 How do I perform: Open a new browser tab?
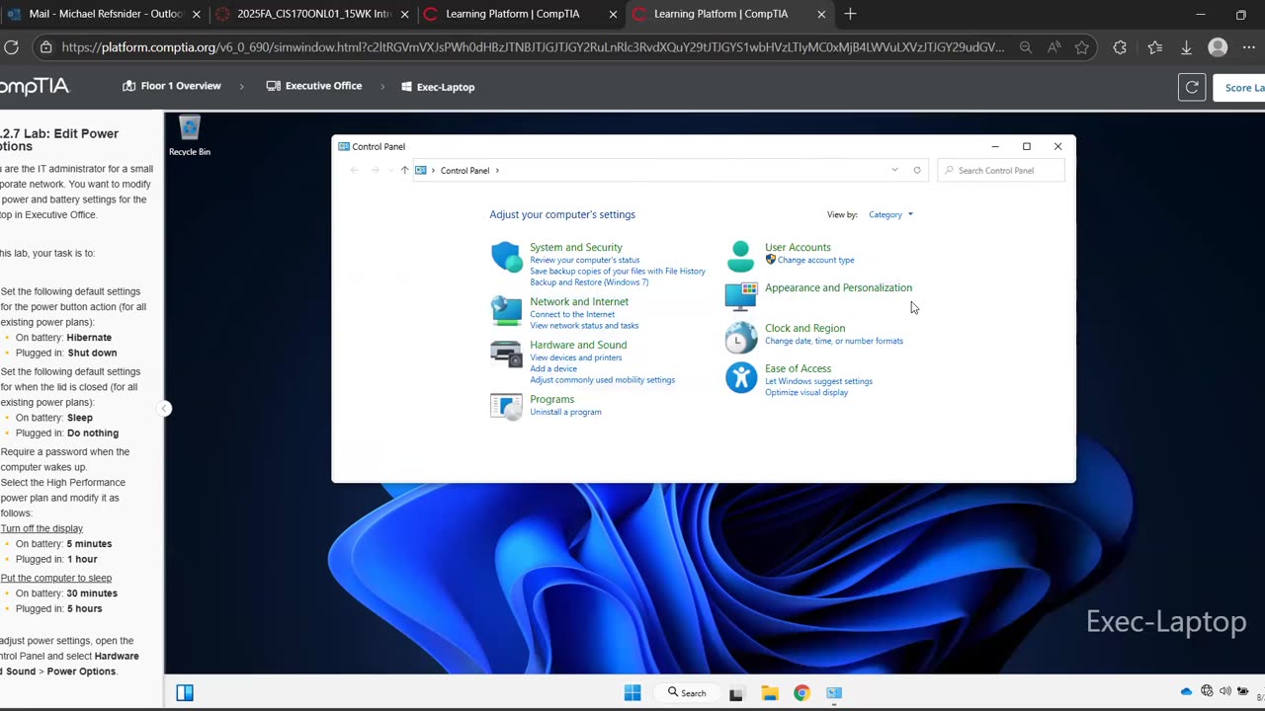point(850,14)
